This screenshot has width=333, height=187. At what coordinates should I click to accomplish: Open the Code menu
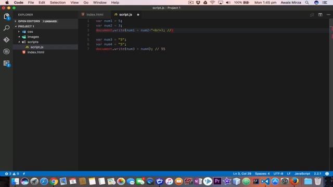click(19, 3)
